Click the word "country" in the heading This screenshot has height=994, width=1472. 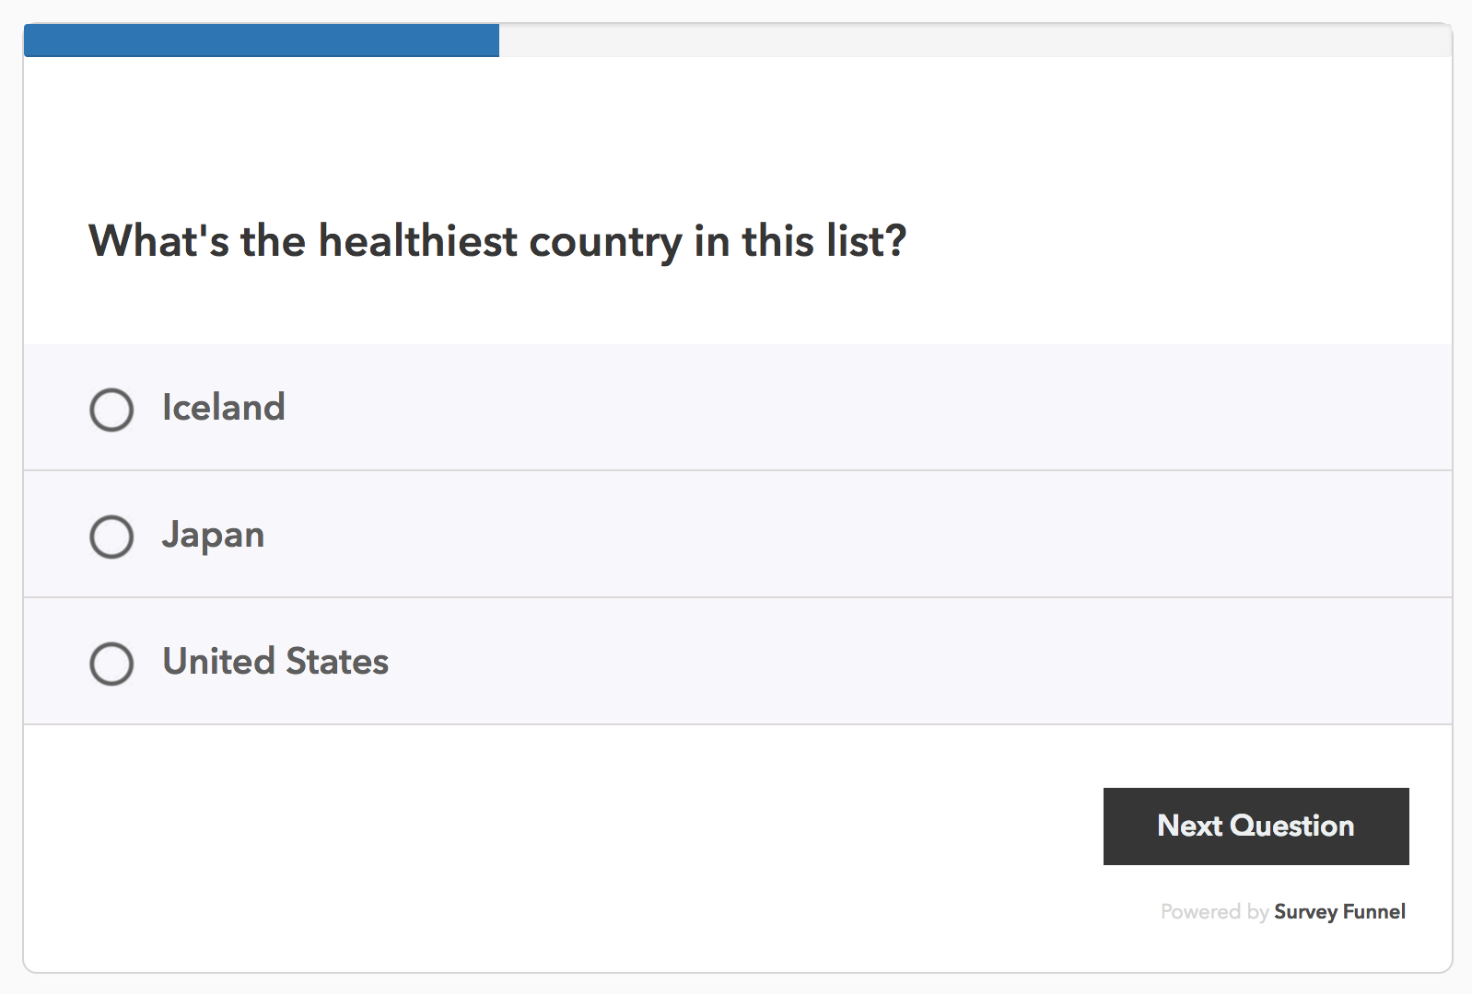point(605,241)
